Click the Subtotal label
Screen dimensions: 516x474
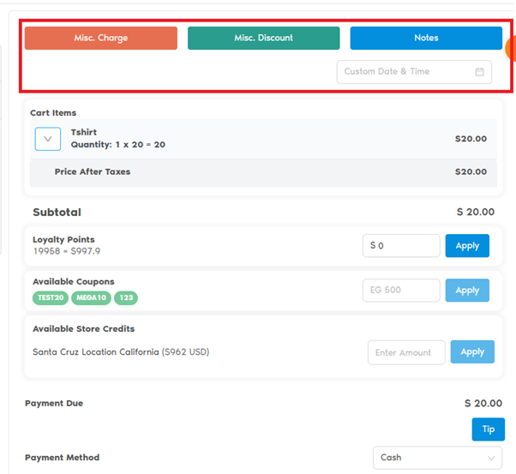(57, 213)
